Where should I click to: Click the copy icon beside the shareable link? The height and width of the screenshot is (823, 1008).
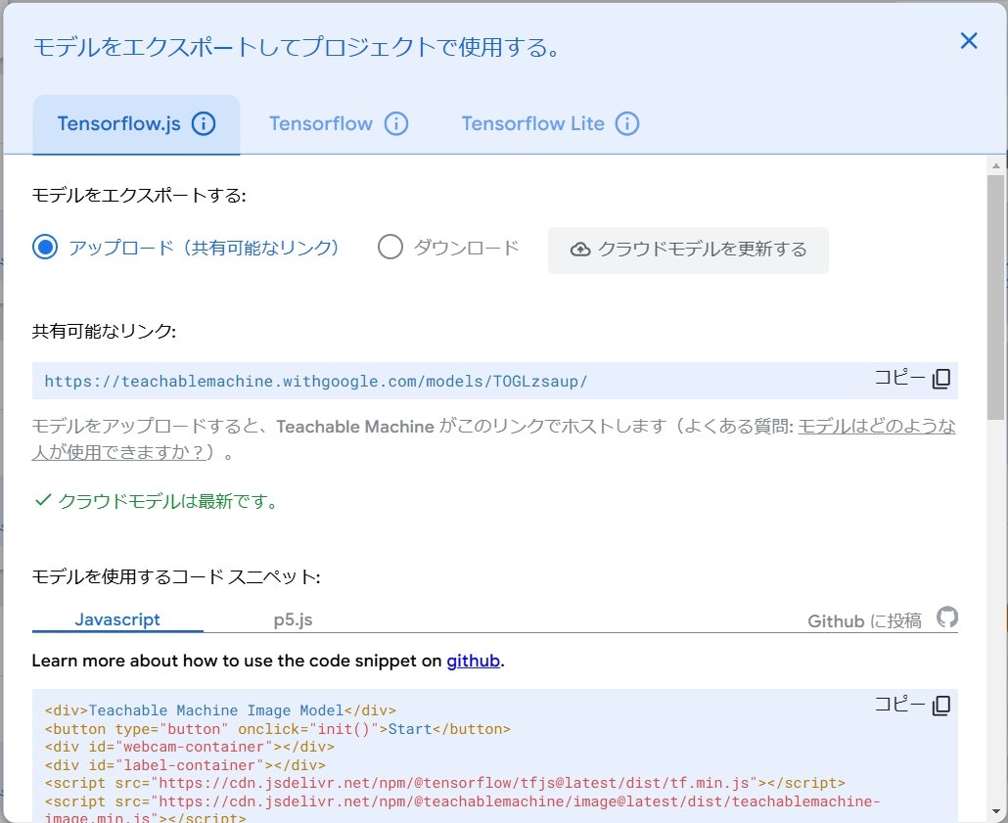pyautogui.click(x=941, y=379)
